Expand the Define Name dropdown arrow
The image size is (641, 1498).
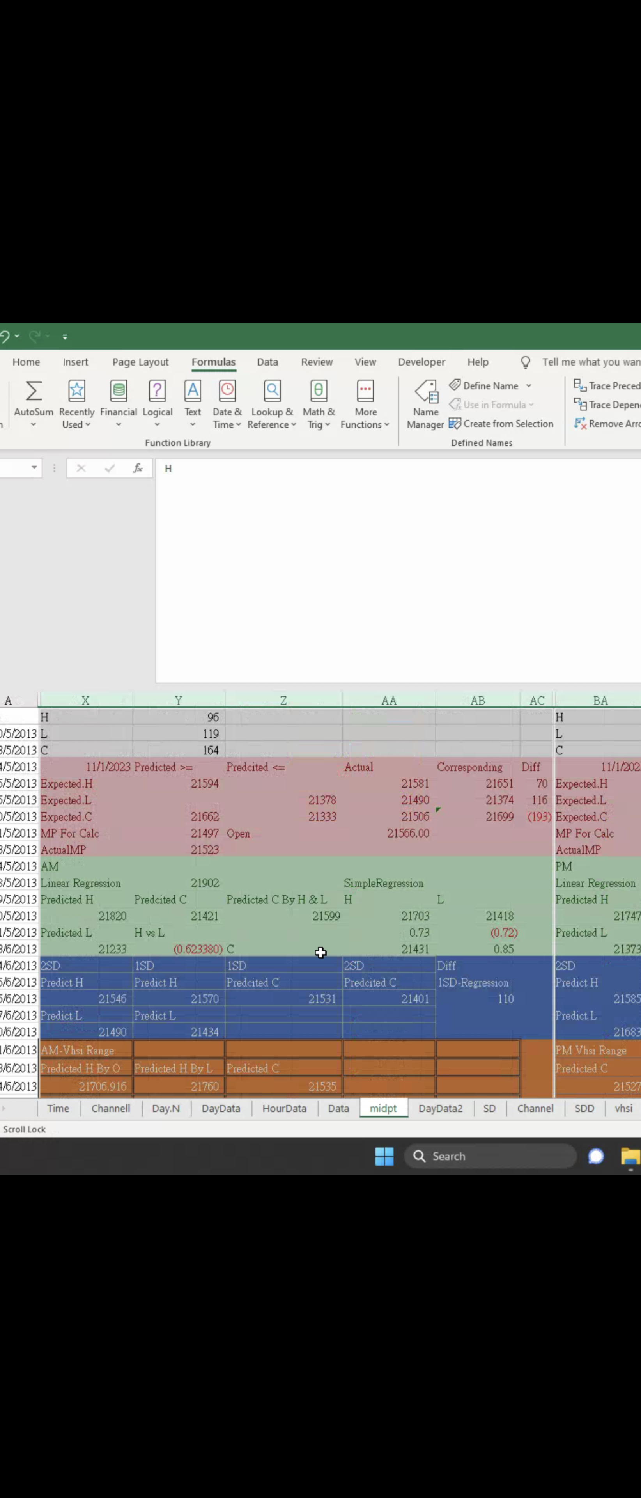(x=529, y=385)
